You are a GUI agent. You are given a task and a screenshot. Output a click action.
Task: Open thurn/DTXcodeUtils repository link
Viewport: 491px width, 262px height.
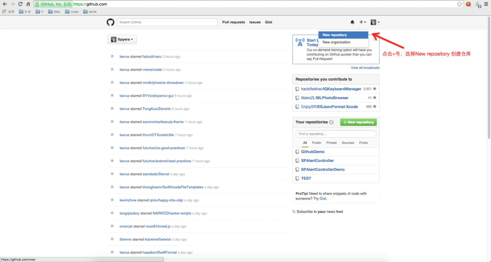click(x=158, y=135)
